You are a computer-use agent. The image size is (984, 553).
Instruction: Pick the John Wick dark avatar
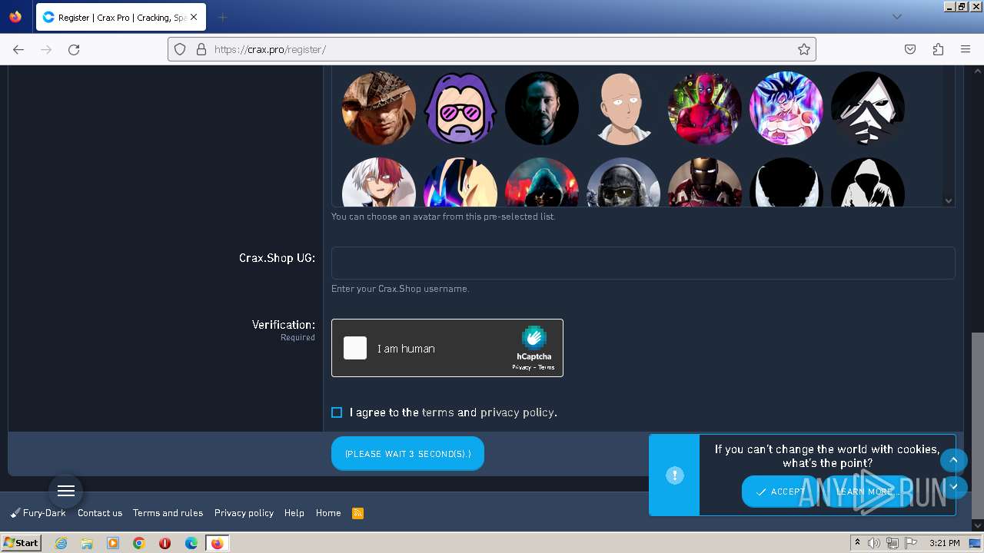pyautogui.click(x=542, y=108)
